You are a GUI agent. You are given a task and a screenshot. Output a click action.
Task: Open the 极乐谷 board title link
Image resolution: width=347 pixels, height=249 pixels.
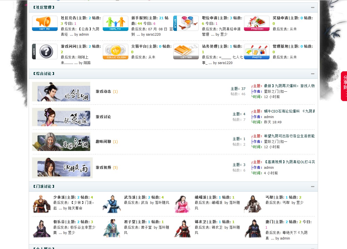point(59,222)
